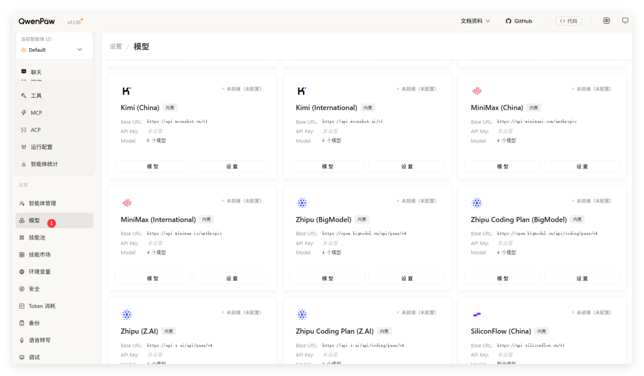Click 内置 tag on MiniMax (China) card
The width and height of the screenshot is (644, 376).
pyautogui.click(x=534, y=107)
